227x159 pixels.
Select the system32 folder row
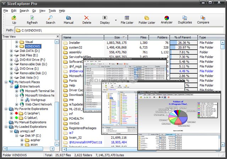click(x=76, y=47)
